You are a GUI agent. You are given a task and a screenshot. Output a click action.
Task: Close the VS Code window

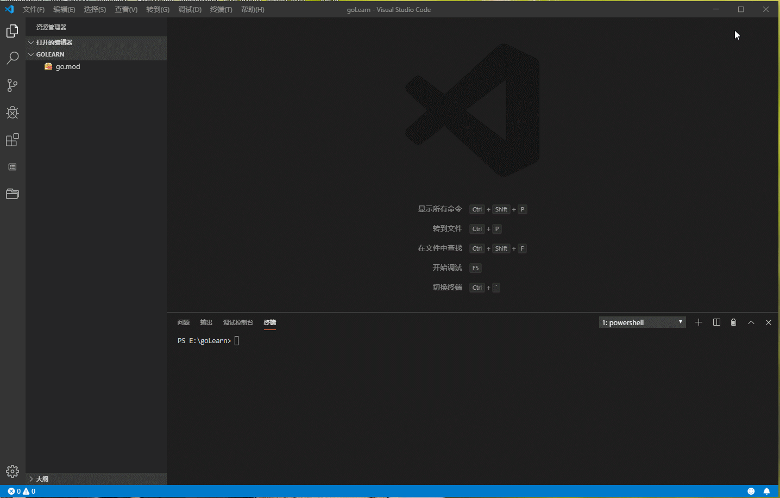click(766, 9)
